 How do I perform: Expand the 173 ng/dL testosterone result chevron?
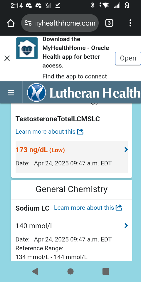point(126,150)
